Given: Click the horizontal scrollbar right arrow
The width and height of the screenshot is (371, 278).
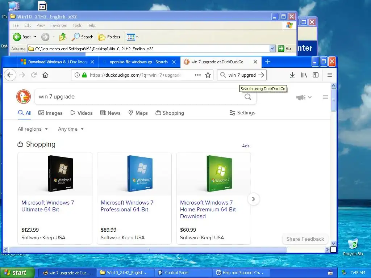Looking at the screenshot, I should tap(327, 249).
